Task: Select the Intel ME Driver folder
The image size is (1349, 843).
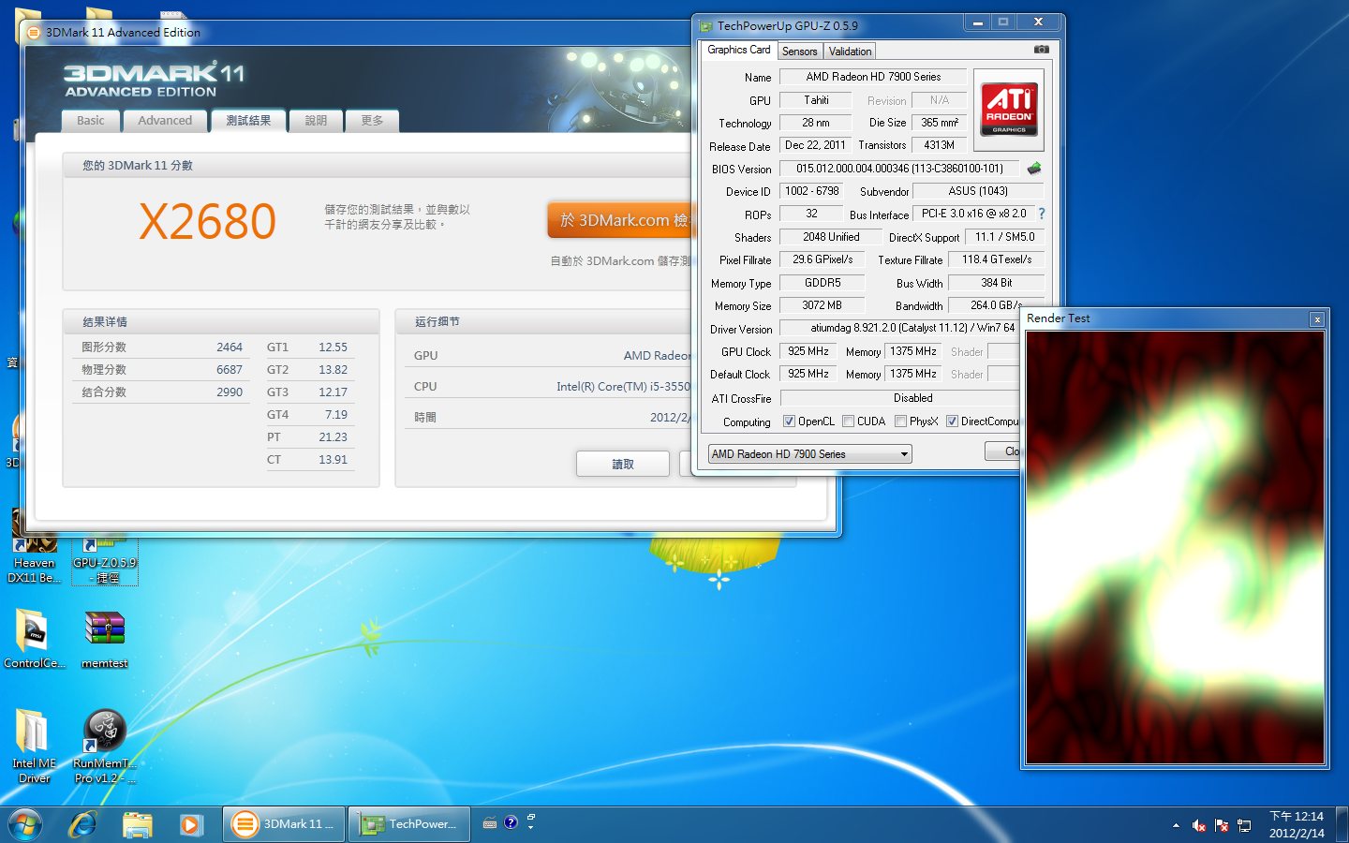Action: [34, 746]
